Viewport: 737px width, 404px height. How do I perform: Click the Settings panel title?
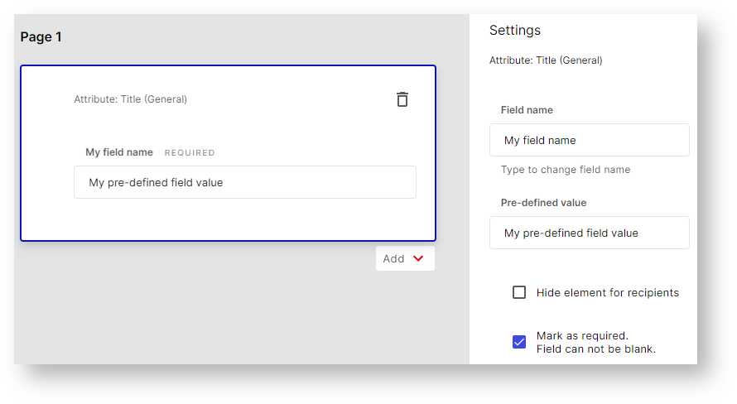coord(514,31)
